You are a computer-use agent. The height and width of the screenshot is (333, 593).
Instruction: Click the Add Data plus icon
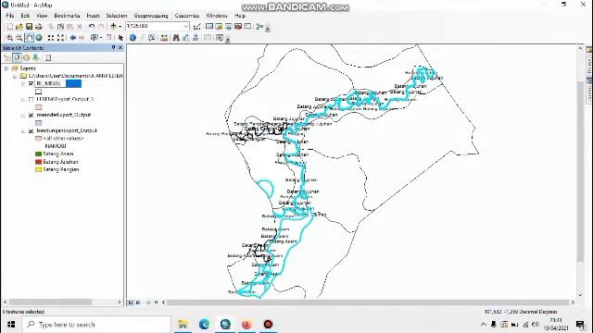113,27
